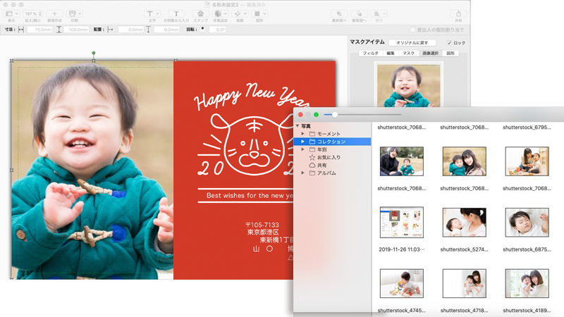Click the rotation angle field 0.0°

217,30
